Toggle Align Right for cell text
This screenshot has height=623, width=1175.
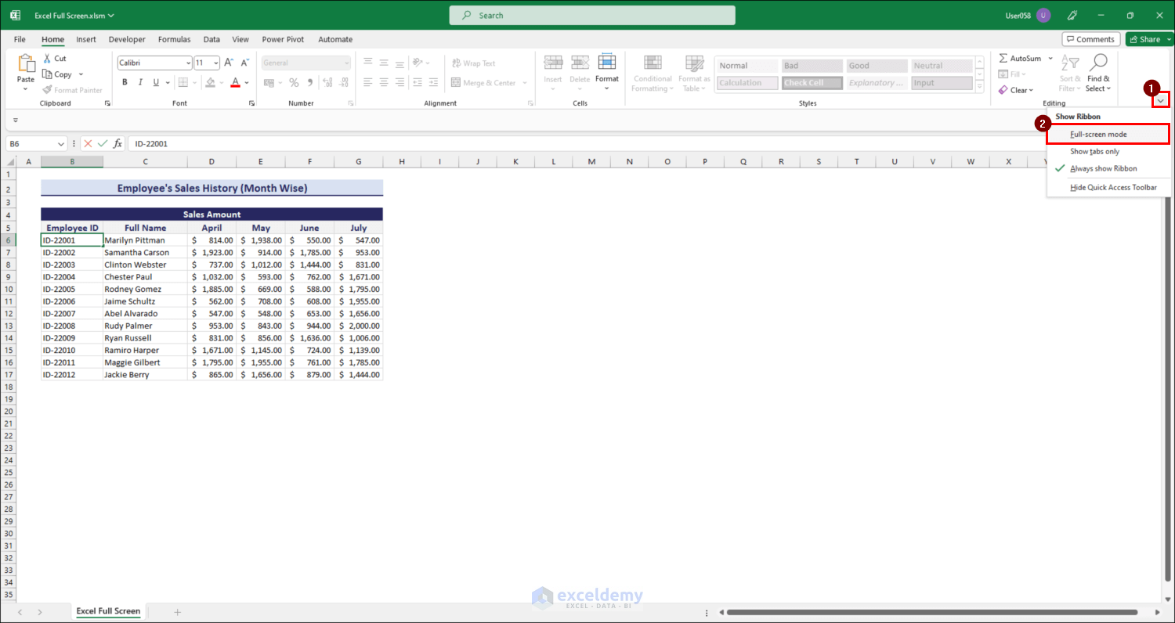[x=400, y=82]
